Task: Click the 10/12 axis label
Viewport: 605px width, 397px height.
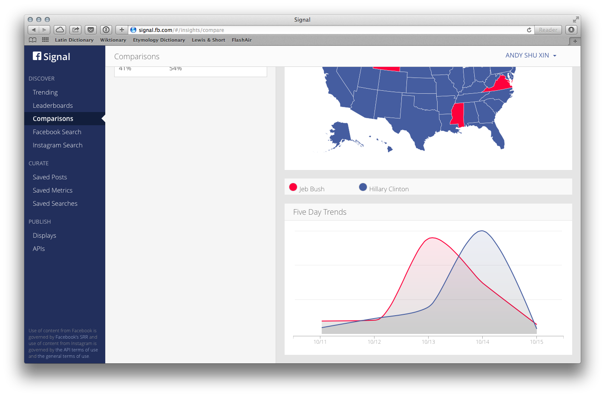Action: (374, 342)
